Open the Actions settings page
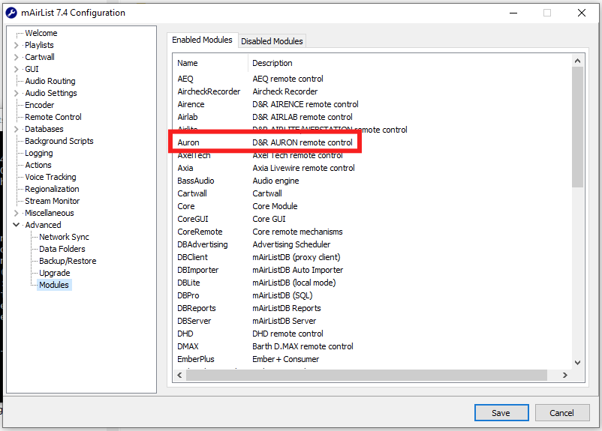This screenshot has width=602, height=431. click(x=38, y=165)
